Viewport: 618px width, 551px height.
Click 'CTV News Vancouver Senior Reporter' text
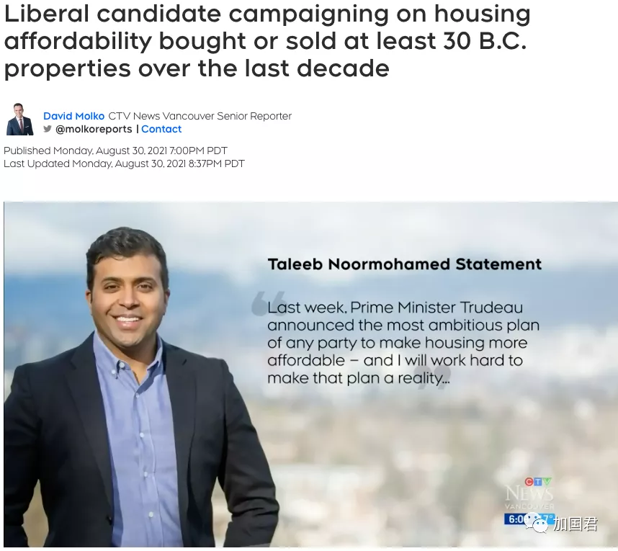[x=200, y=116]
